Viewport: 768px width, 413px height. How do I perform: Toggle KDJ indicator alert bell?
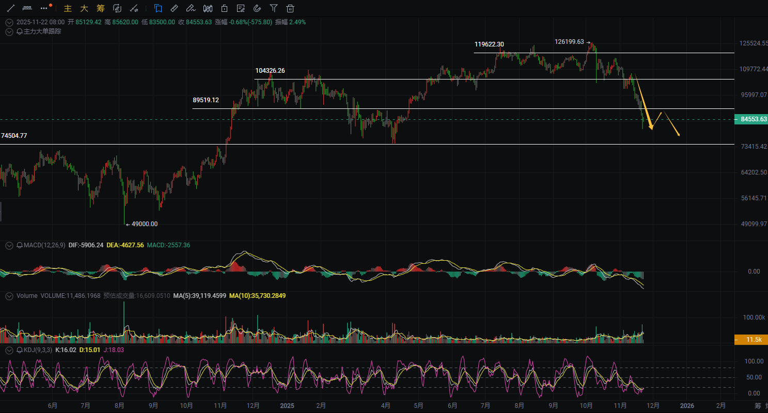point(20,350)
